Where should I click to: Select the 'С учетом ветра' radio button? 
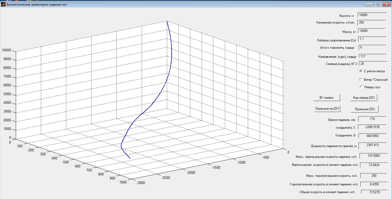(x=361, y=71)
